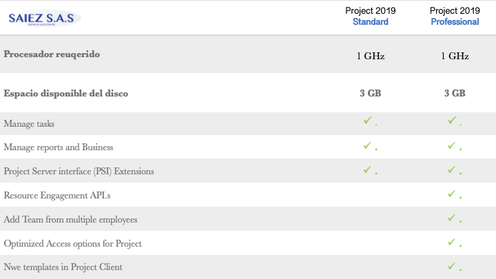496x279 pixels.
Task: Click Standard checkmark for Project Server interface Extensions
Action: [368, 169]
